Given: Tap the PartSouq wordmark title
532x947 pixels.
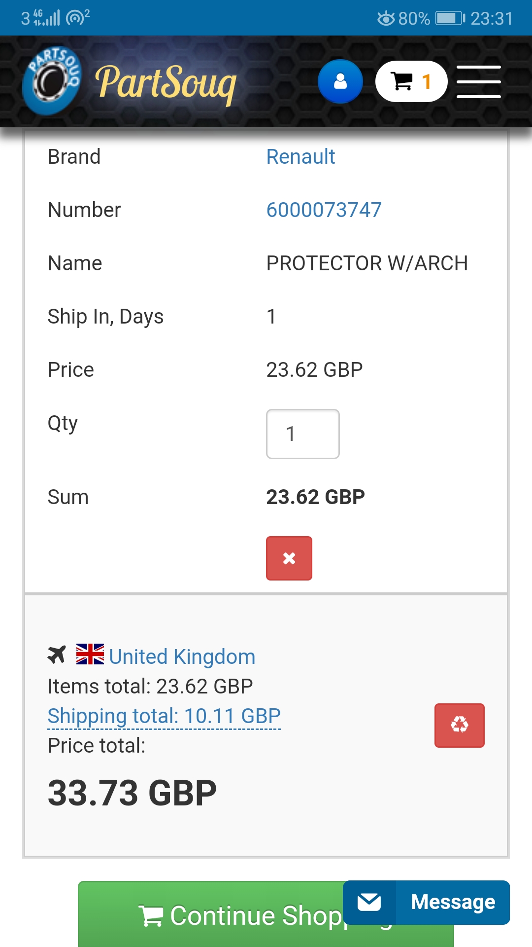Looking at the screenshot, I should point(166,83).
